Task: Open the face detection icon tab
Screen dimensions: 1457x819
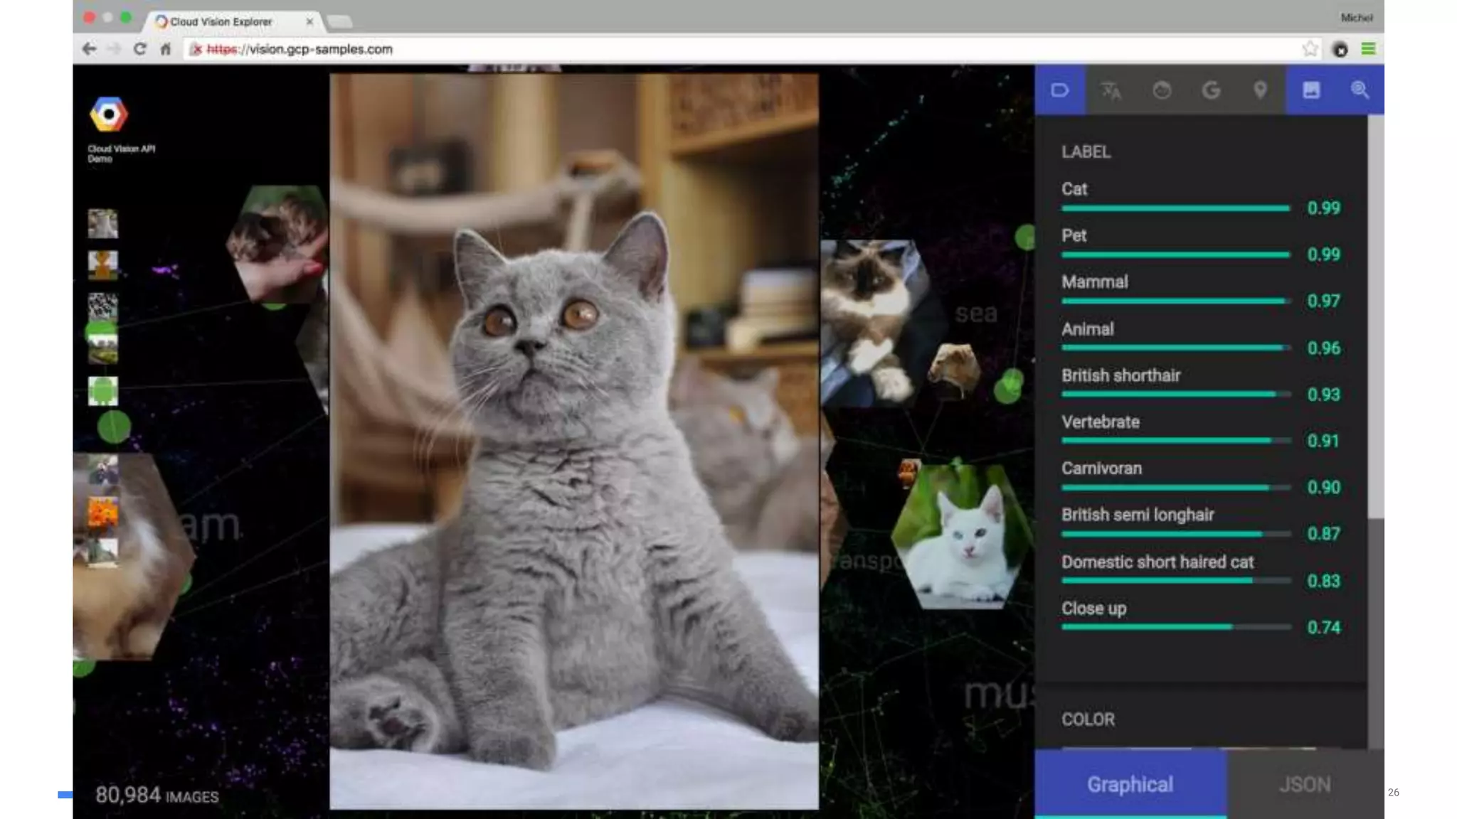Action: tap(1161, 90)
